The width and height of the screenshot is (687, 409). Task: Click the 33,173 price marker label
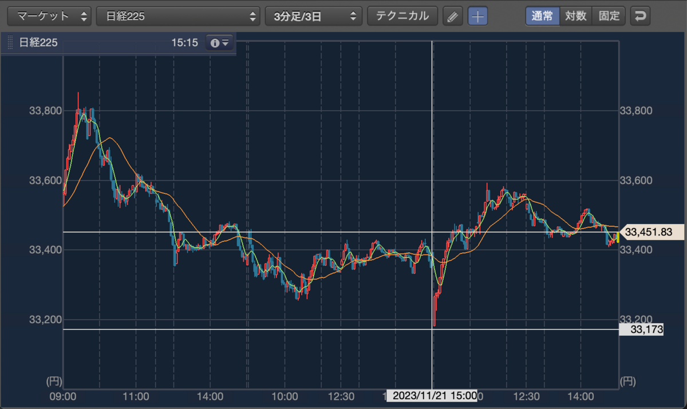click(641, 329)
